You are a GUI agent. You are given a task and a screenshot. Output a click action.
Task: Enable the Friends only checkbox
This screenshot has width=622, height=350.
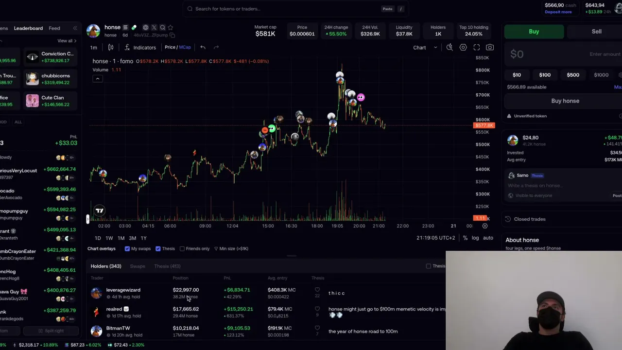(182, 248)
